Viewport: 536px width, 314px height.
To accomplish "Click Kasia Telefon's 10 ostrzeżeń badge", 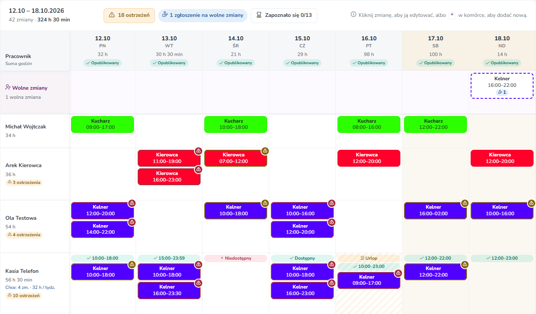I will point(23,295).
